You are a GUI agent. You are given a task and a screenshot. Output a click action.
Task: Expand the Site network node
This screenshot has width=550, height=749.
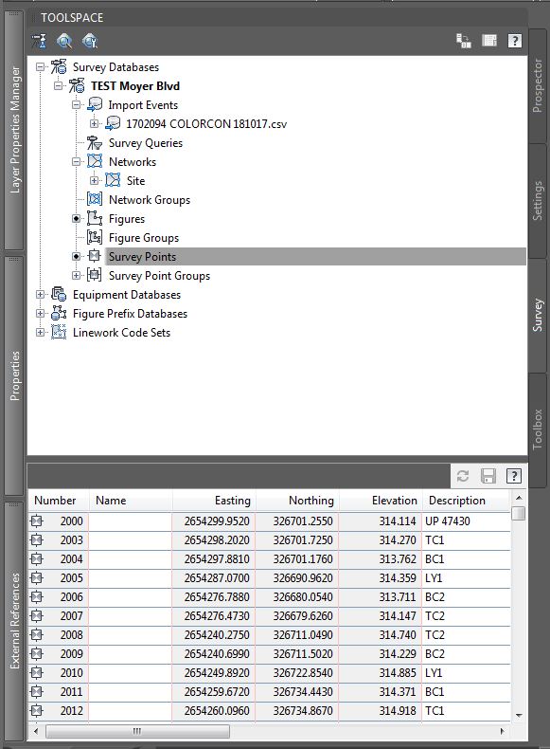click(x=95, y=180)
